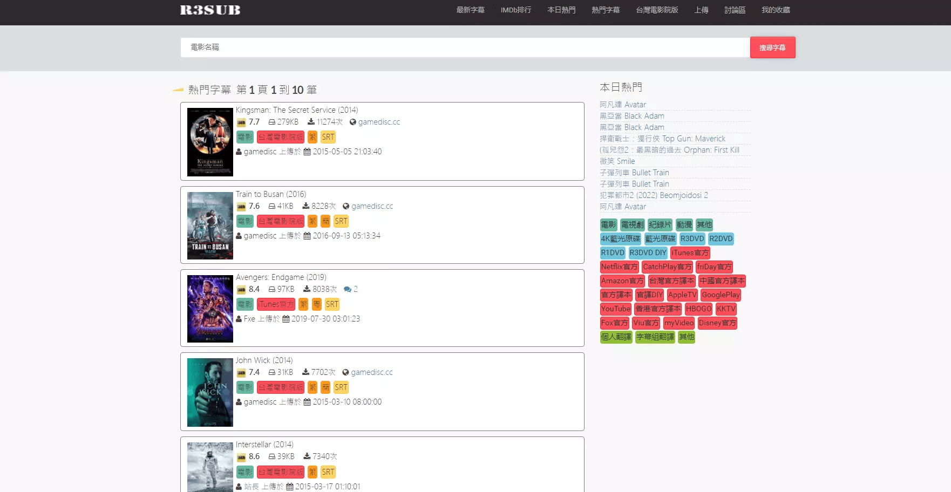The image size is (951, 492).
Task: Open the 討論區 forum link
Action: point(735,10)
